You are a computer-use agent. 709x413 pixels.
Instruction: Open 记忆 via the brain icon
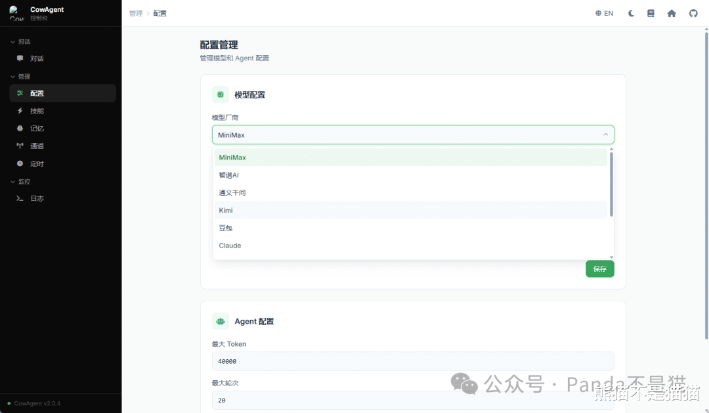coord(20,129)
